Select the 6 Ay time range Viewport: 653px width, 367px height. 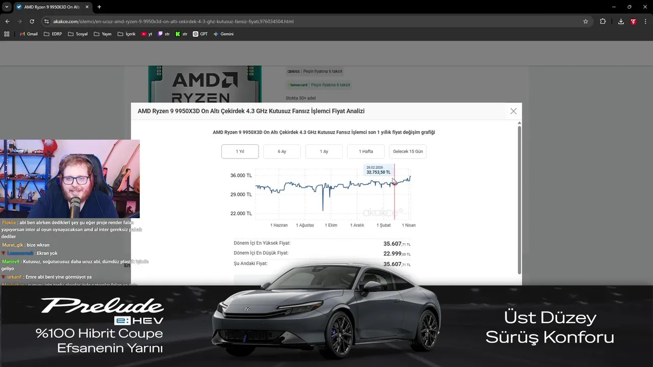[282, 151]
